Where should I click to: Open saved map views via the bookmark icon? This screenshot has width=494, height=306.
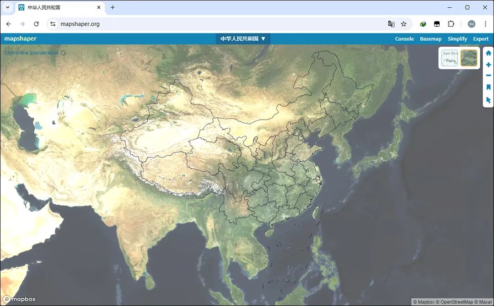488,87
